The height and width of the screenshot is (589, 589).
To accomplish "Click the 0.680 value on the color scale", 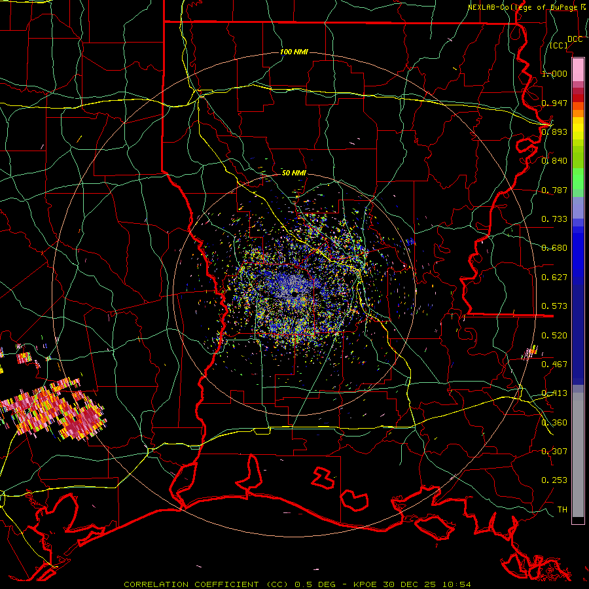I will (x=554, y=248).
